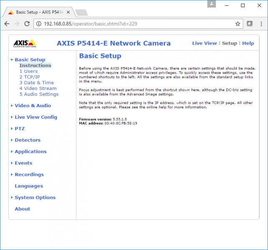Viewport: 268px width, 250px height.
Task: Open the Recordings section
Action: (29, 175)
